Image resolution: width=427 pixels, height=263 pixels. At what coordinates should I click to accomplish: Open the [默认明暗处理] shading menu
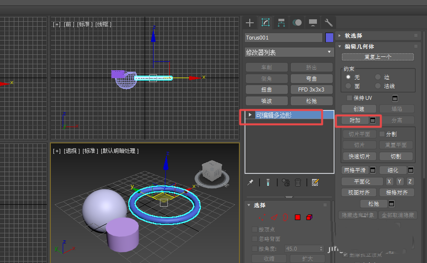tap(119, 151)
